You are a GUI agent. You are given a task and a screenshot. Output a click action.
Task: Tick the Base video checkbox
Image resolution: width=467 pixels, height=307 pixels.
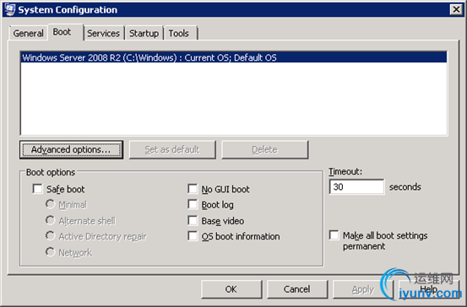click(193, 220)
